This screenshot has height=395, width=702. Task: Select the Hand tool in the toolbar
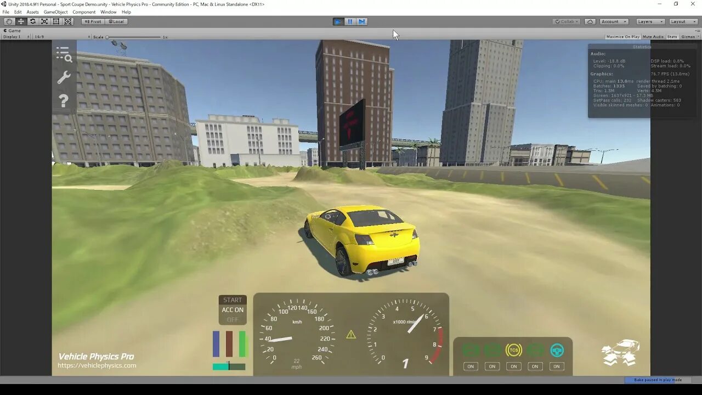tap(9, 21)
